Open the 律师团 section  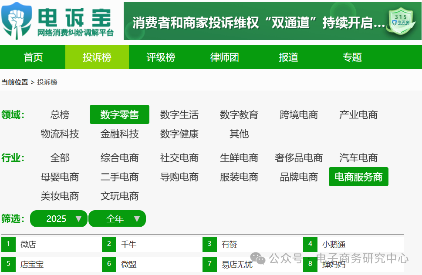click(x=224, y=57)
